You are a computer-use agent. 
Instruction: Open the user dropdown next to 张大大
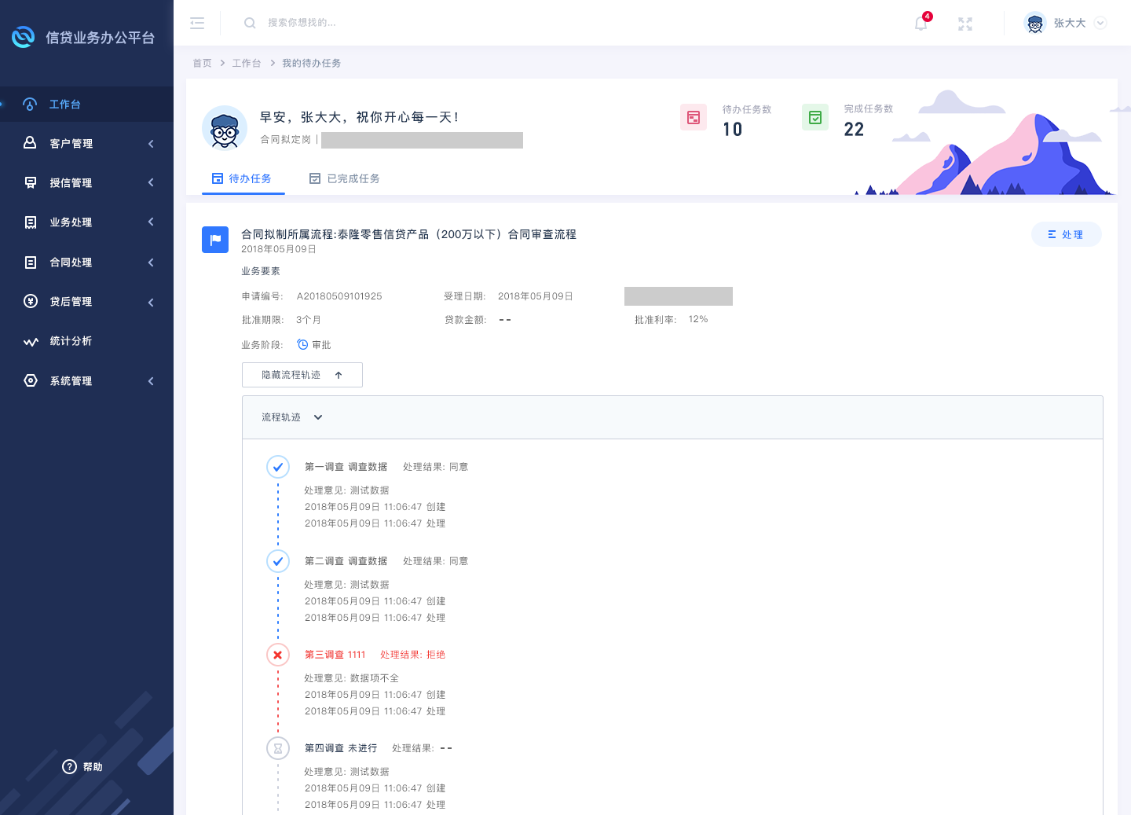(1100, 24)
